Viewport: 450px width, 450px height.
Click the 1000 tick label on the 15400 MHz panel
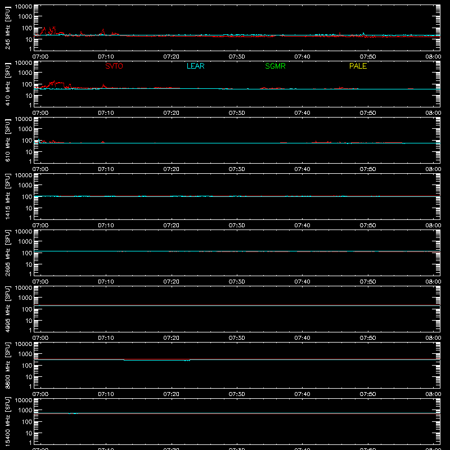[25, 411]
